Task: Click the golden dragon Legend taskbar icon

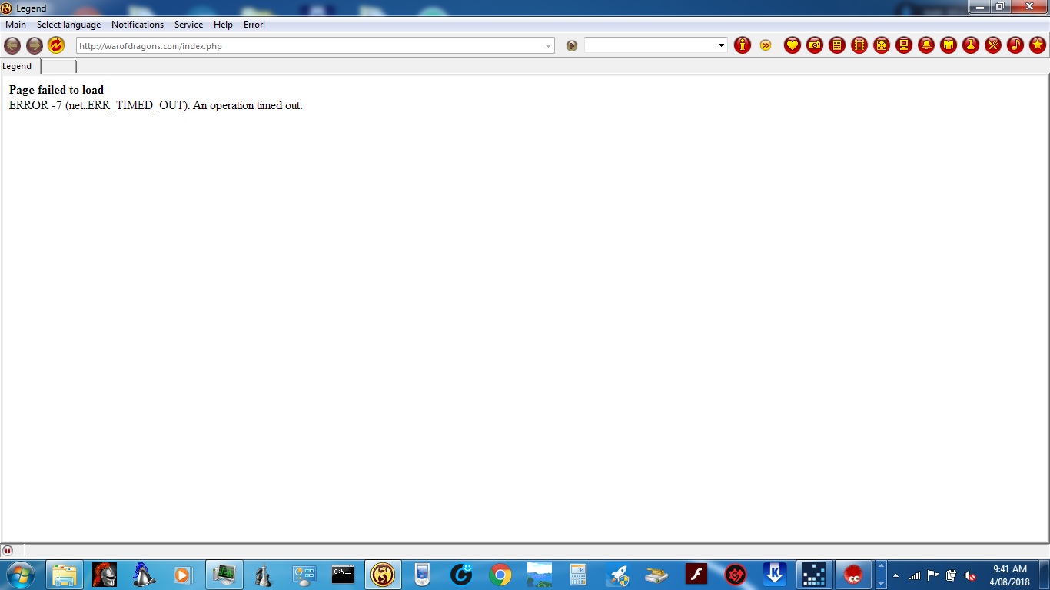Action: [383, 575]
